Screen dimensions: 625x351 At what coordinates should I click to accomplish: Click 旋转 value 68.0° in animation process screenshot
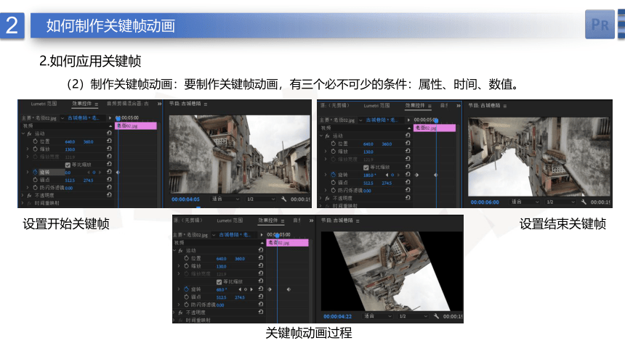coord(222,289)
